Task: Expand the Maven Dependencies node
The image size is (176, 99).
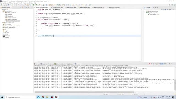Action: tap(2, 28)
